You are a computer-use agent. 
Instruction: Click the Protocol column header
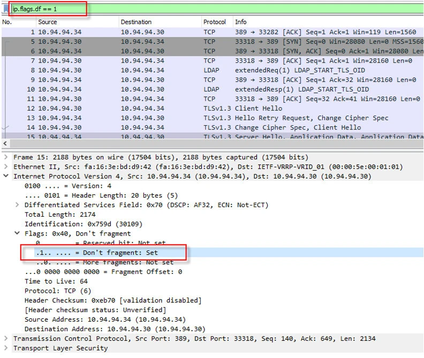pyautogui.click(x=214, y=22)
